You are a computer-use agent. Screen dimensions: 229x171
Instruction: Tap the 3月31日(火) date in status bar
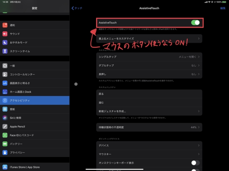(15, 2)
